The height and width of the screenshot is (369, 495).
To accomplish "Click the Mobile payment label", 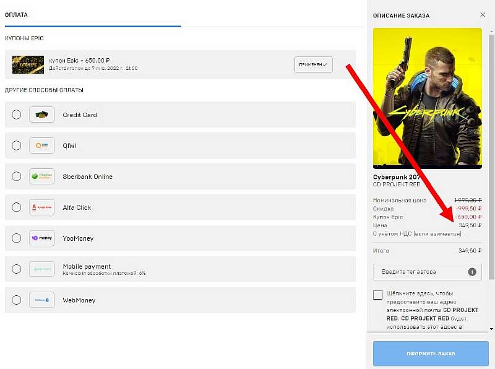I will point(87,266).
